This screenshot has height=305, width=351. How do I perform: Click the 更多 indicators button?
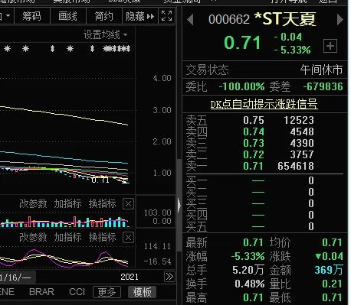[x=107, y=292]
